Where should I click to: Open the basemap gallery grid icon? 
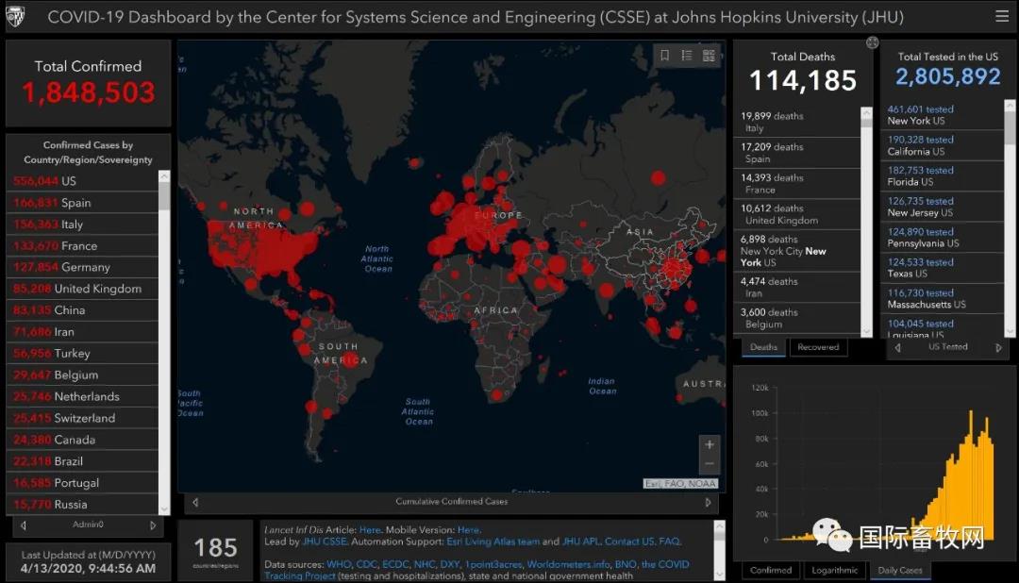coord(709,56)
